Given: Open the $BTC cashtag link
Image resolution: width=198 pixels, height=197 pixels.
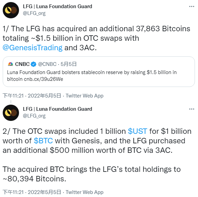Looking at the screenshot, I should (43, 141).
